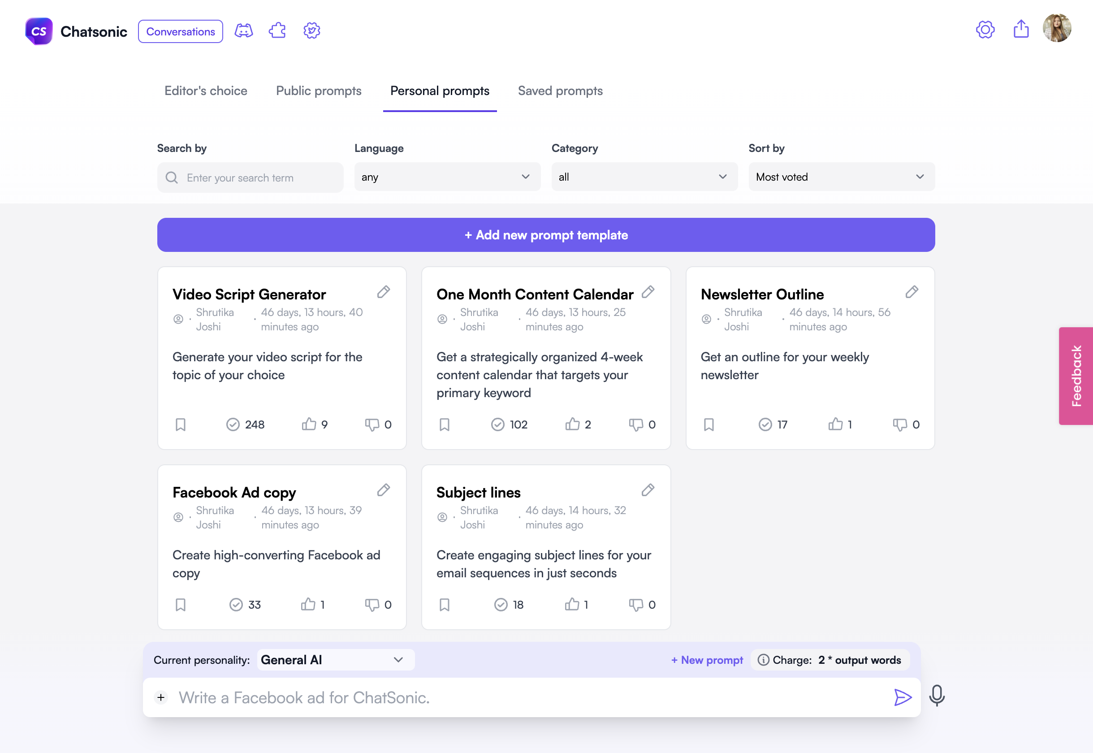Open the pink Feedback side tab

[1076, 376]
